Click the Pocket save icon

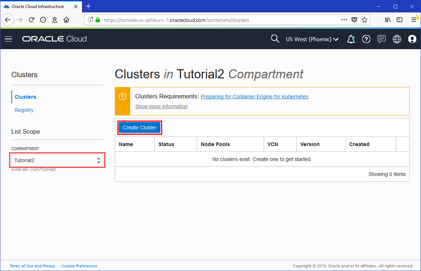354,20
